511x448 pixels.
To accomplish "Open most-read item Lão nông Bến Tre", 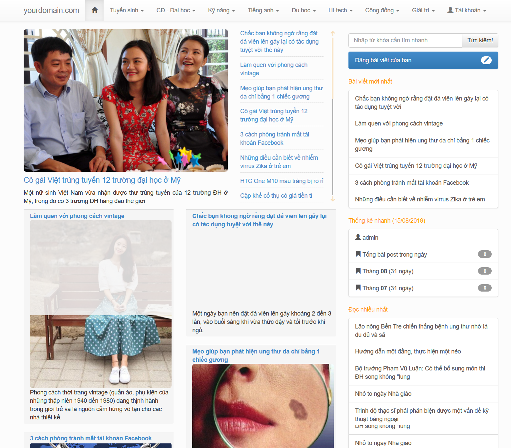I will pos(423,331).
